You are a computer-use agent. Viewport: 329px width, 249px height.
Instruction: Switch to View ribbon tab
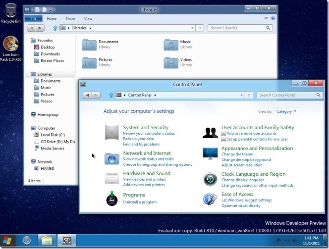point(88,19)
